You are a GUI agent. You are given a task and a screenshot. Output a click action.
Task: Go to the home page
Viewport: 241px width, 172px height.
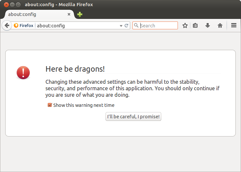coord(220,25)
